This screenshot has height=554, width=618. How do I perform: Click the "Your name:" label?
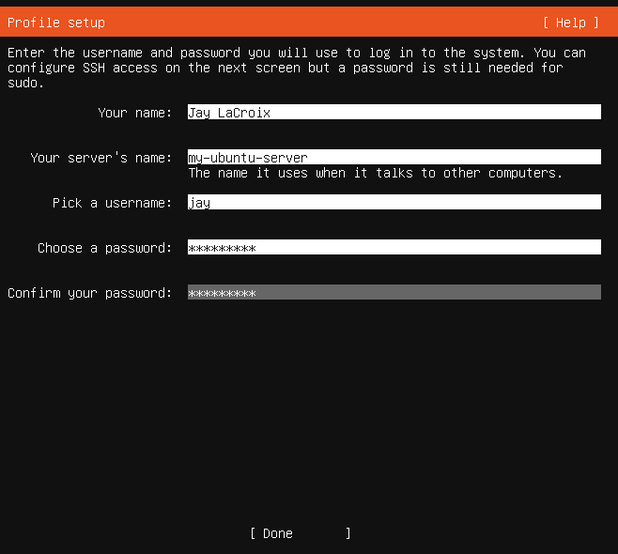(x=135, y=113)
